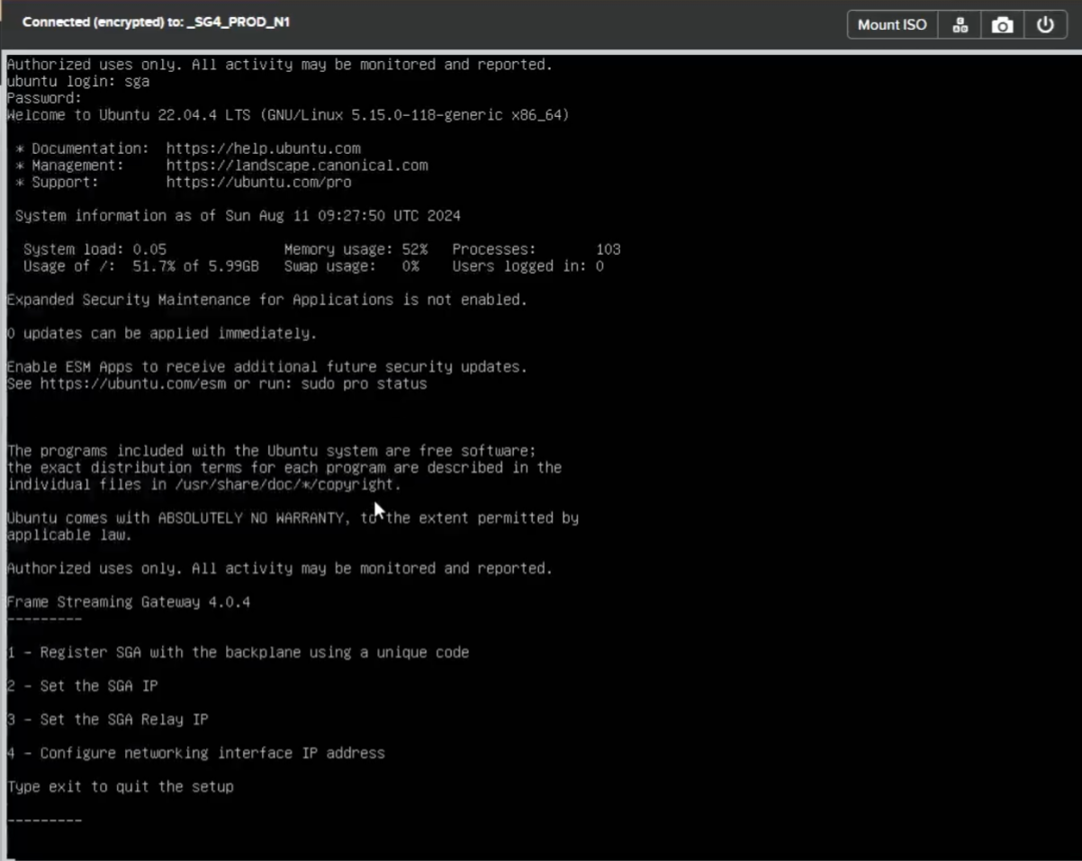This screenshot has height=861, width=1082.
Task: Click the System information timestamp line
Action: click(238, 216)
